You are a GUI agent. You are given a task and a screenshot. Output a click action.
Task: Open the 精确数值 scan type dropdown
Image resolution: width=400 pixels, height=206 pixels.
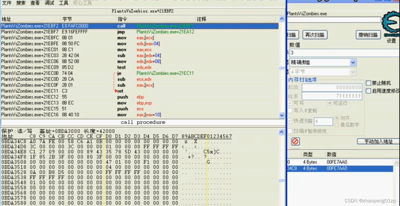pyautogui.click(x=323, y=62)
